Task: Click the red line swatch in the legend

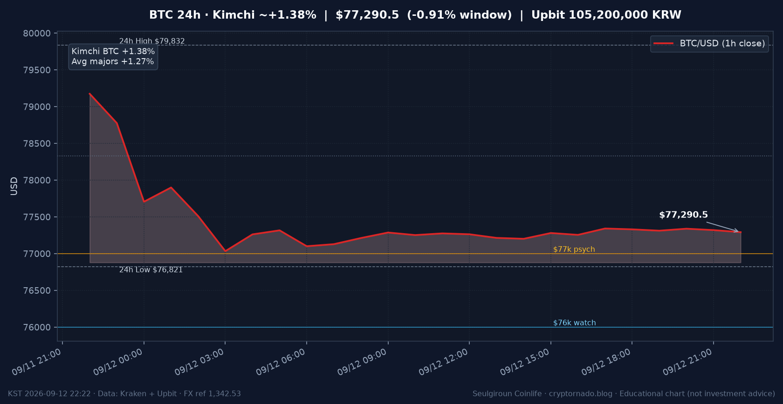Action: pos(663,43)
